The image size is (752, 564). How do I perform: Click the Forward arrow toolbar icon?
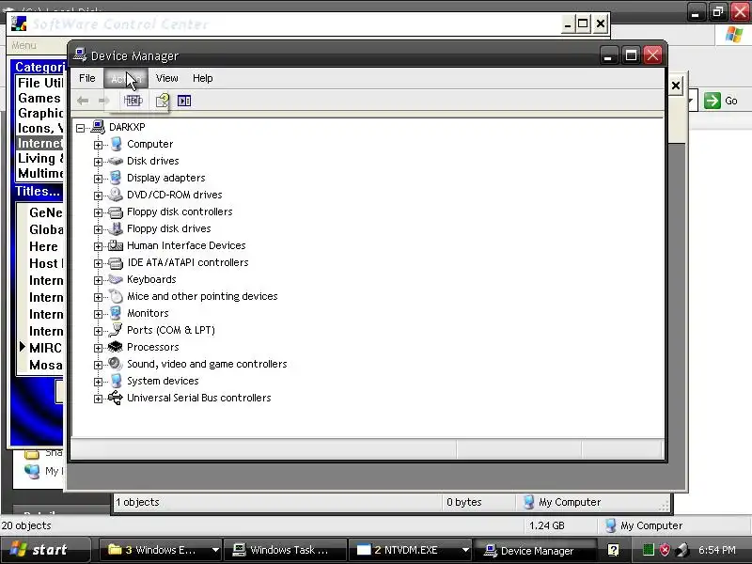pyautogui.click(x=103, y=101)
